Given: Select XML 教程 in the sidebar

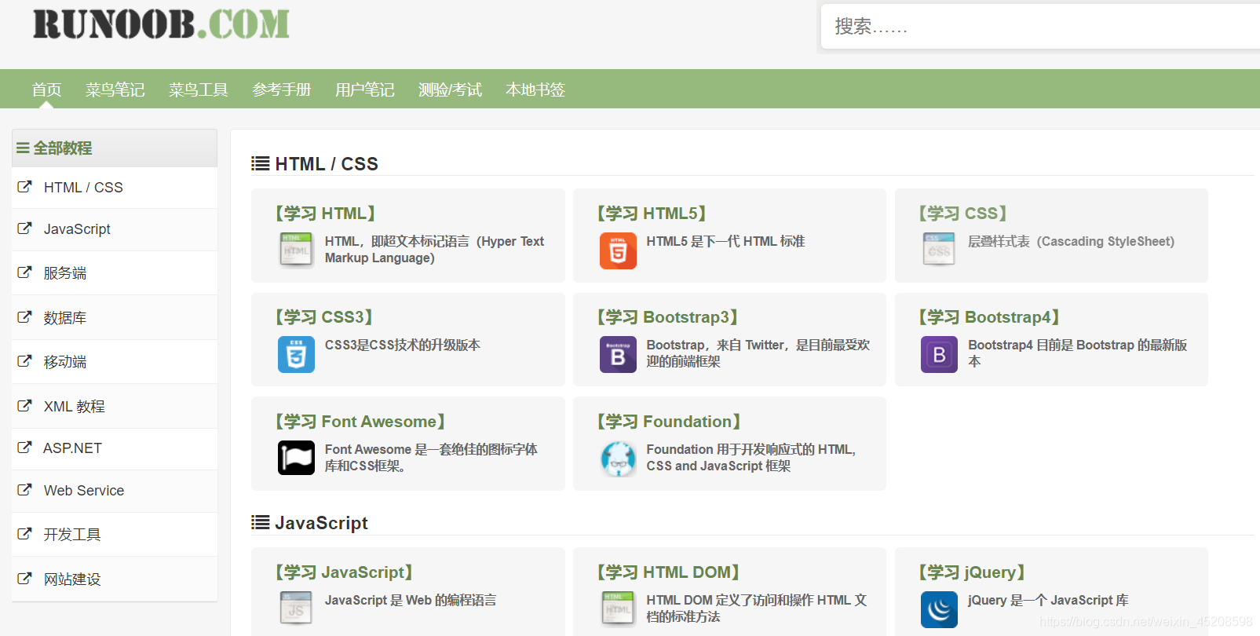Looking at the screenshot, I should tap(115, 407).
